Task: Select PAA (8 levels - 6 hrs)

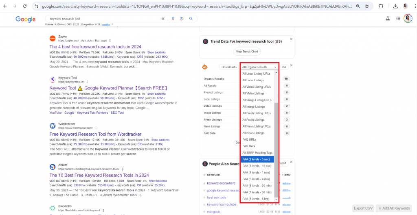Action: (x=257, y=199)
